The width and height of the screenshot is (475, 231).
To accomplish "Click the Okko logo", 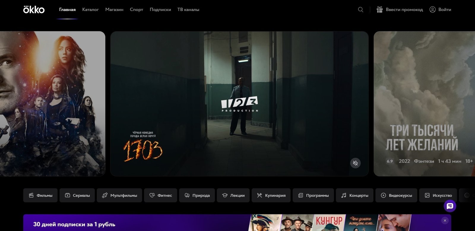I will (34, 9).
